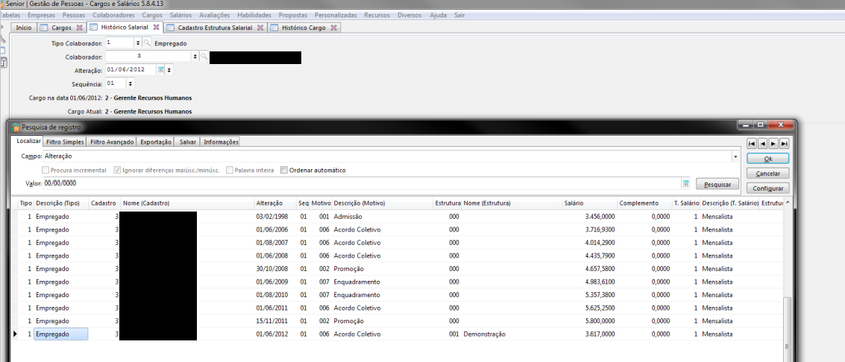Check the Palavra inteira checkbox

pyautogui.click(x=229, y=170)
